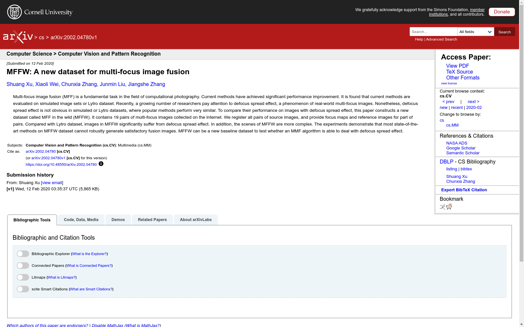This screenshot has width=524, height=327.
Task: Download TeX Source
Action: (459, 72)
